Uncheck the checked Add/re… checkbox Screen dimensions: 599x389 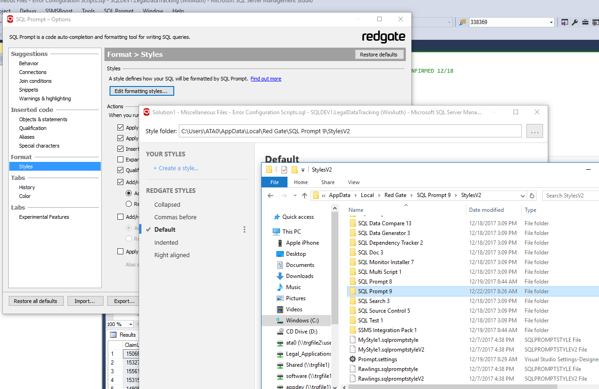click(121, 182)
